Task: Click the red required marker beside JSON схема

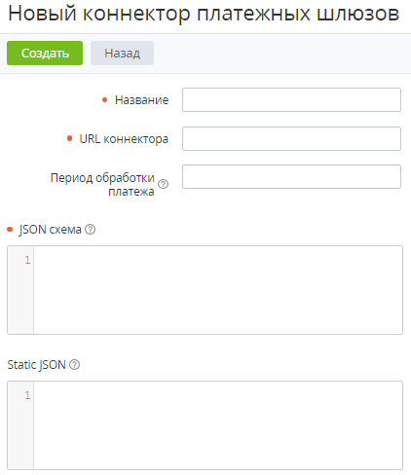Action: (x=10, y=230)
